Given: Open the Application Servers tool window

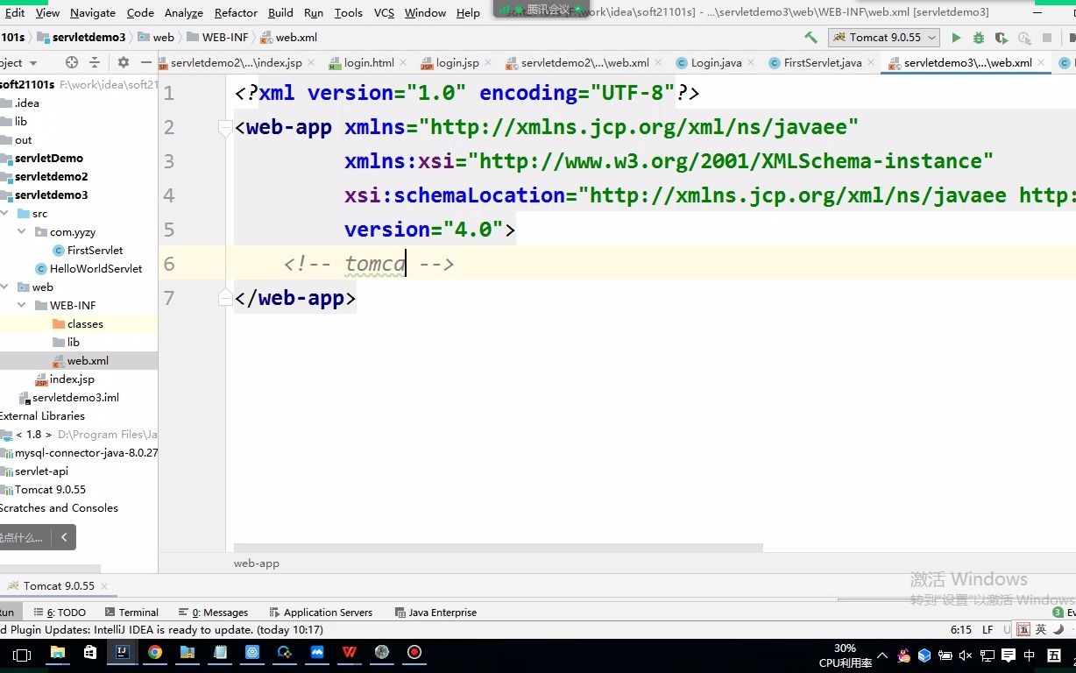Looking at the screenshot, I should [322, 613].
